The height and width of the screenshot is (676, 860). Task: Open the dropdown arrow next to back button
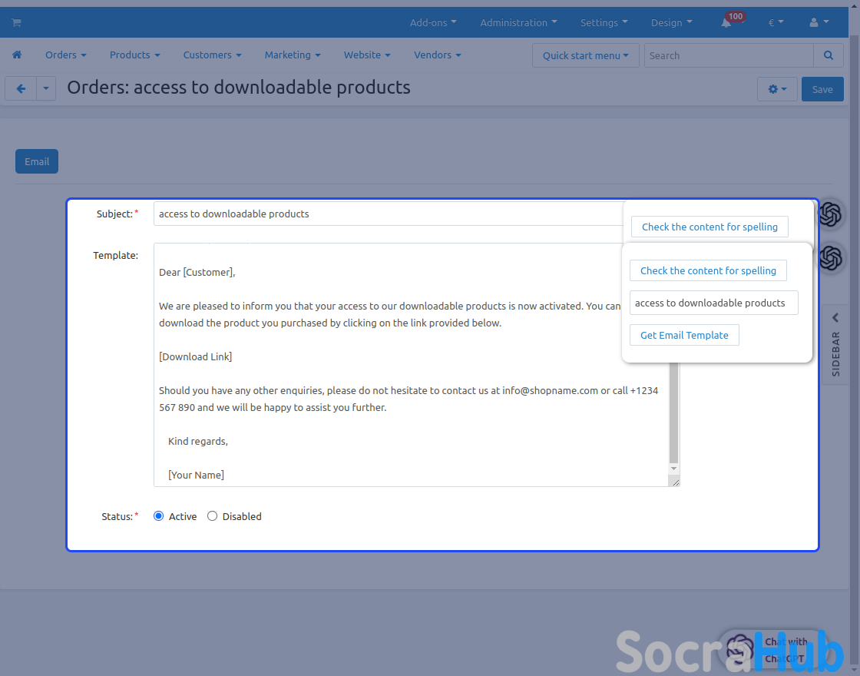point(46,88)
